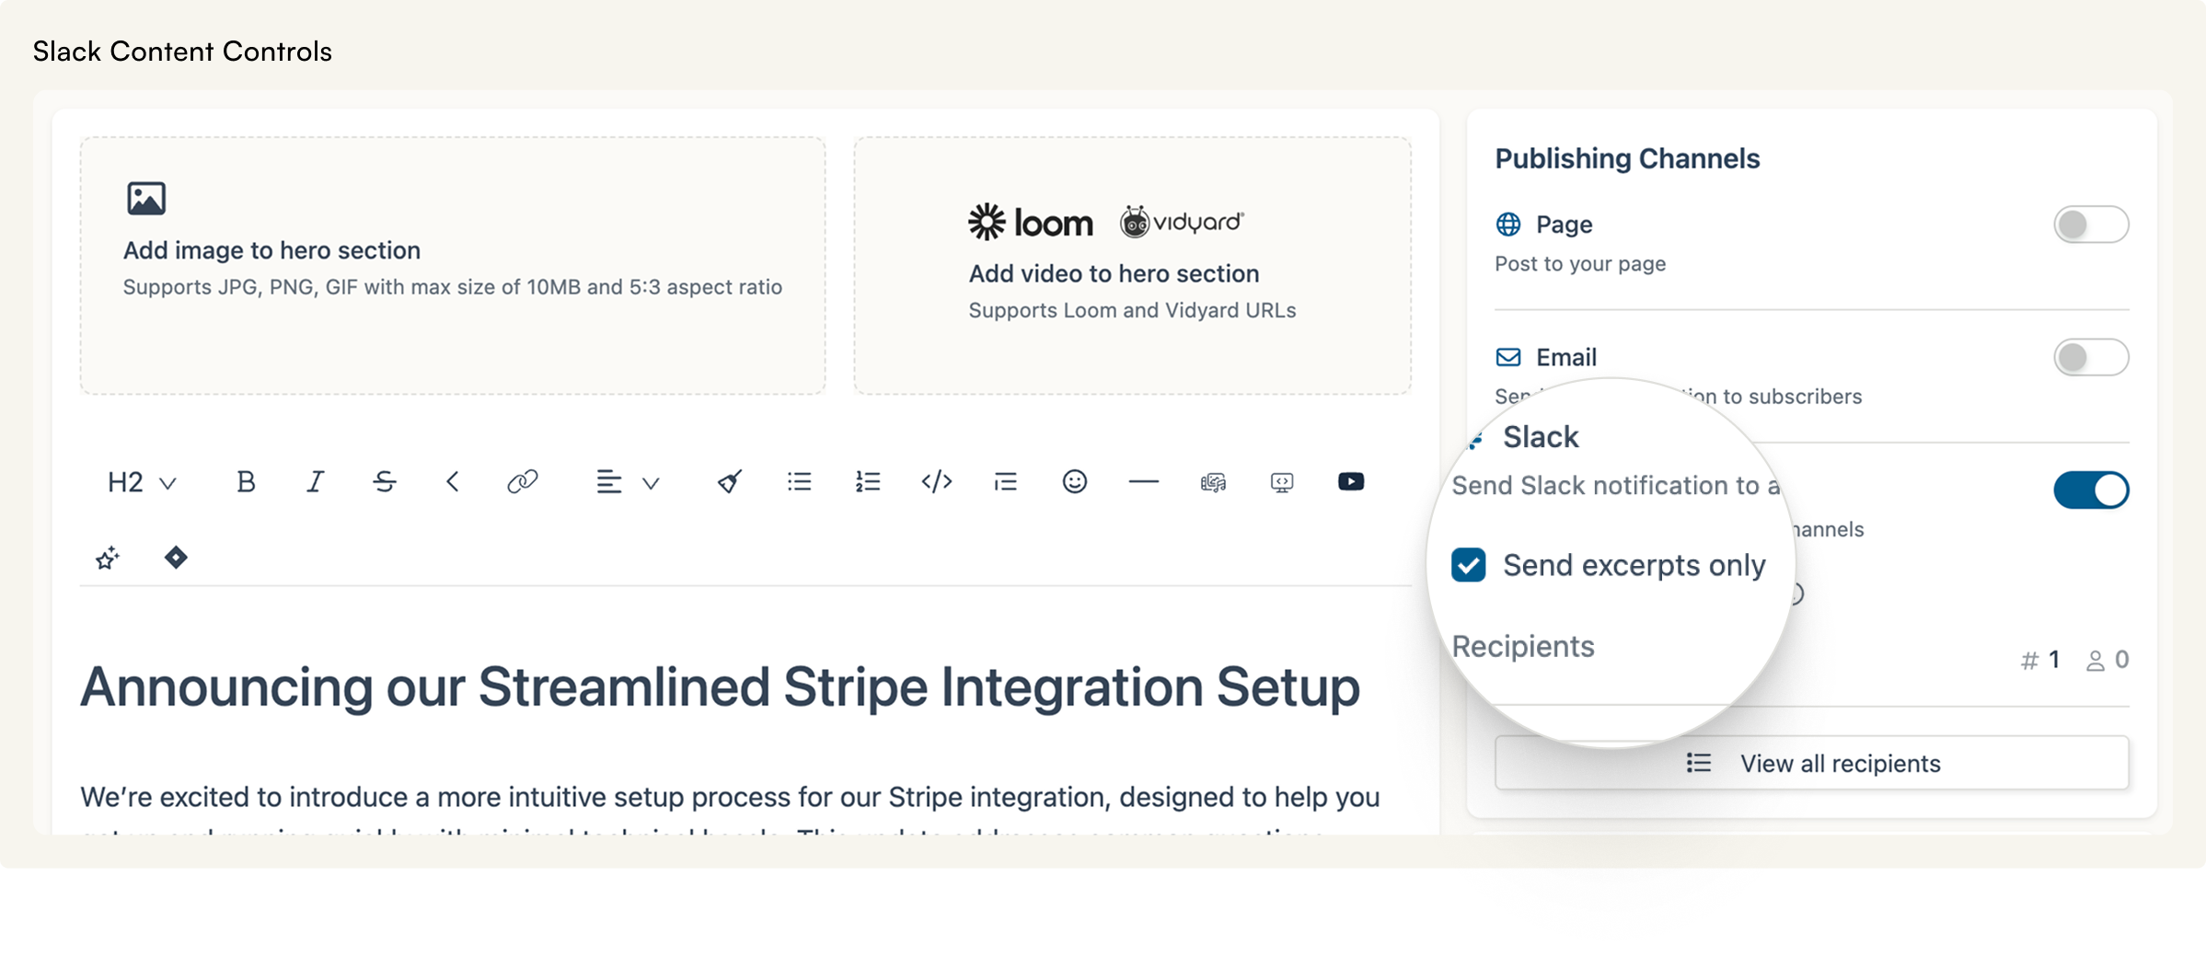Uncheck the Send excerpts only checkbox
The image size is (2206, 980).
(x=1468, y=565)
